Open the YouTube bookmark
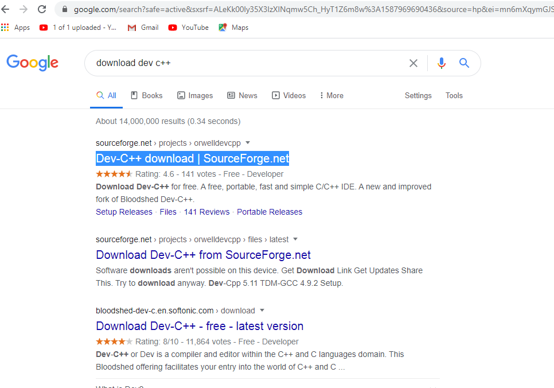The width and height of the screenshot is (554, 388). (188, 27)
